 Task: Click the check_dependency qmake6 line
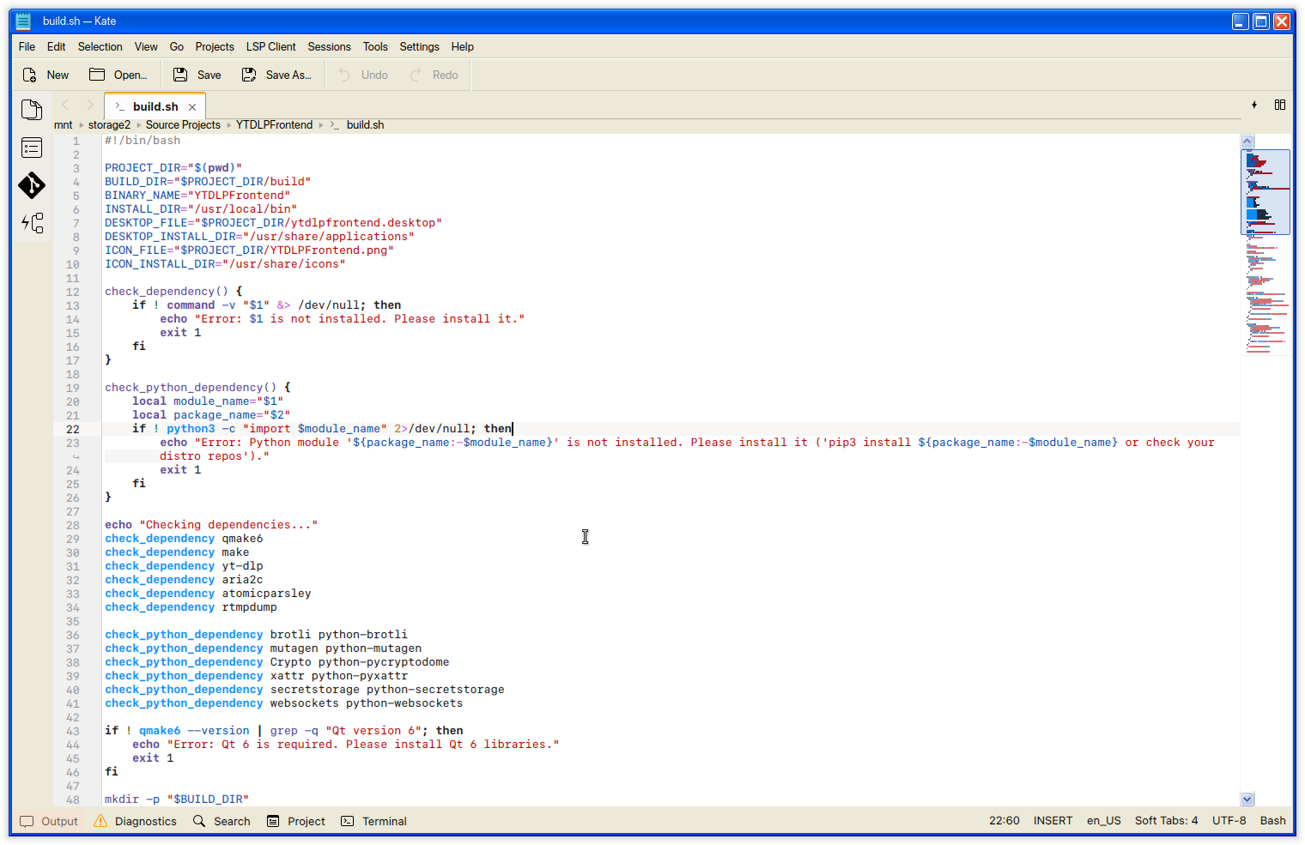pyautogui.click(x=184, y=539)
